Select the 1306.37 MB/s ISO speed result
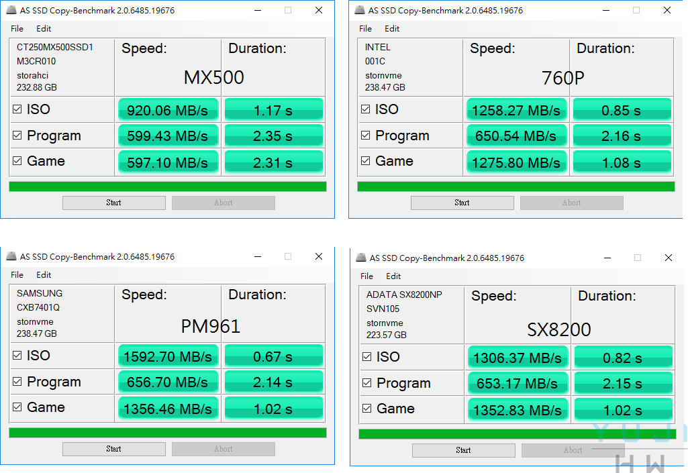Image resolution: width=688 pixels, height=473 pixels. [518, 357]
